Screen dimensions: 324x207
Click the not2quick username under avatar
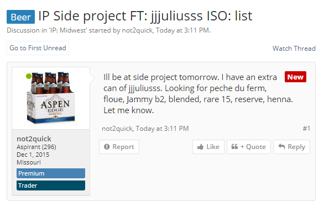tap(34, 139)
